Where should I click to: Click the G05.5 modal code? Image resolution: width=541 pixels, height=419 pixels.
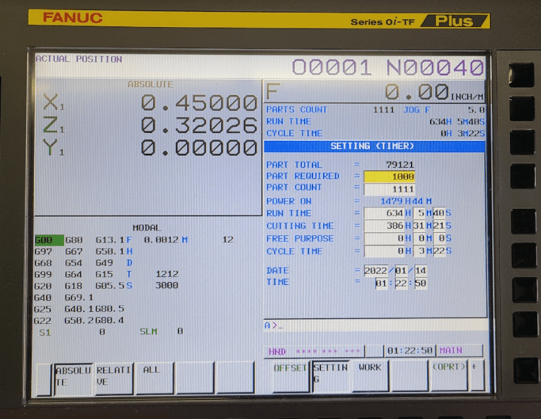[x=110, y=286]
